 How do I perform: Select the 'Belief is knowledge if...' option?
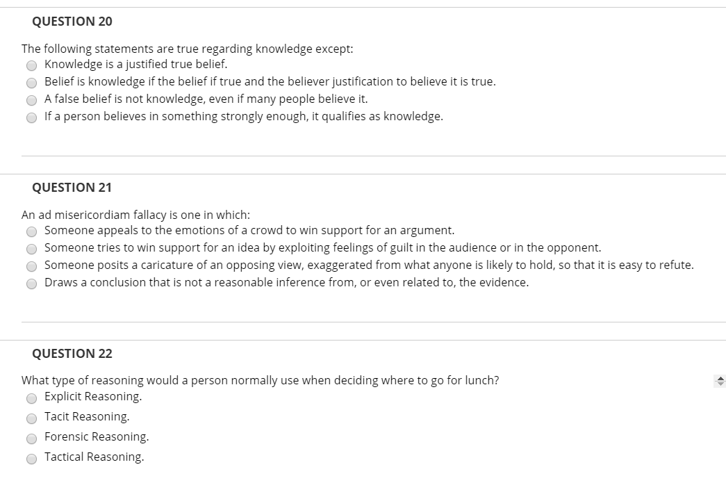[x=31, y=82]
